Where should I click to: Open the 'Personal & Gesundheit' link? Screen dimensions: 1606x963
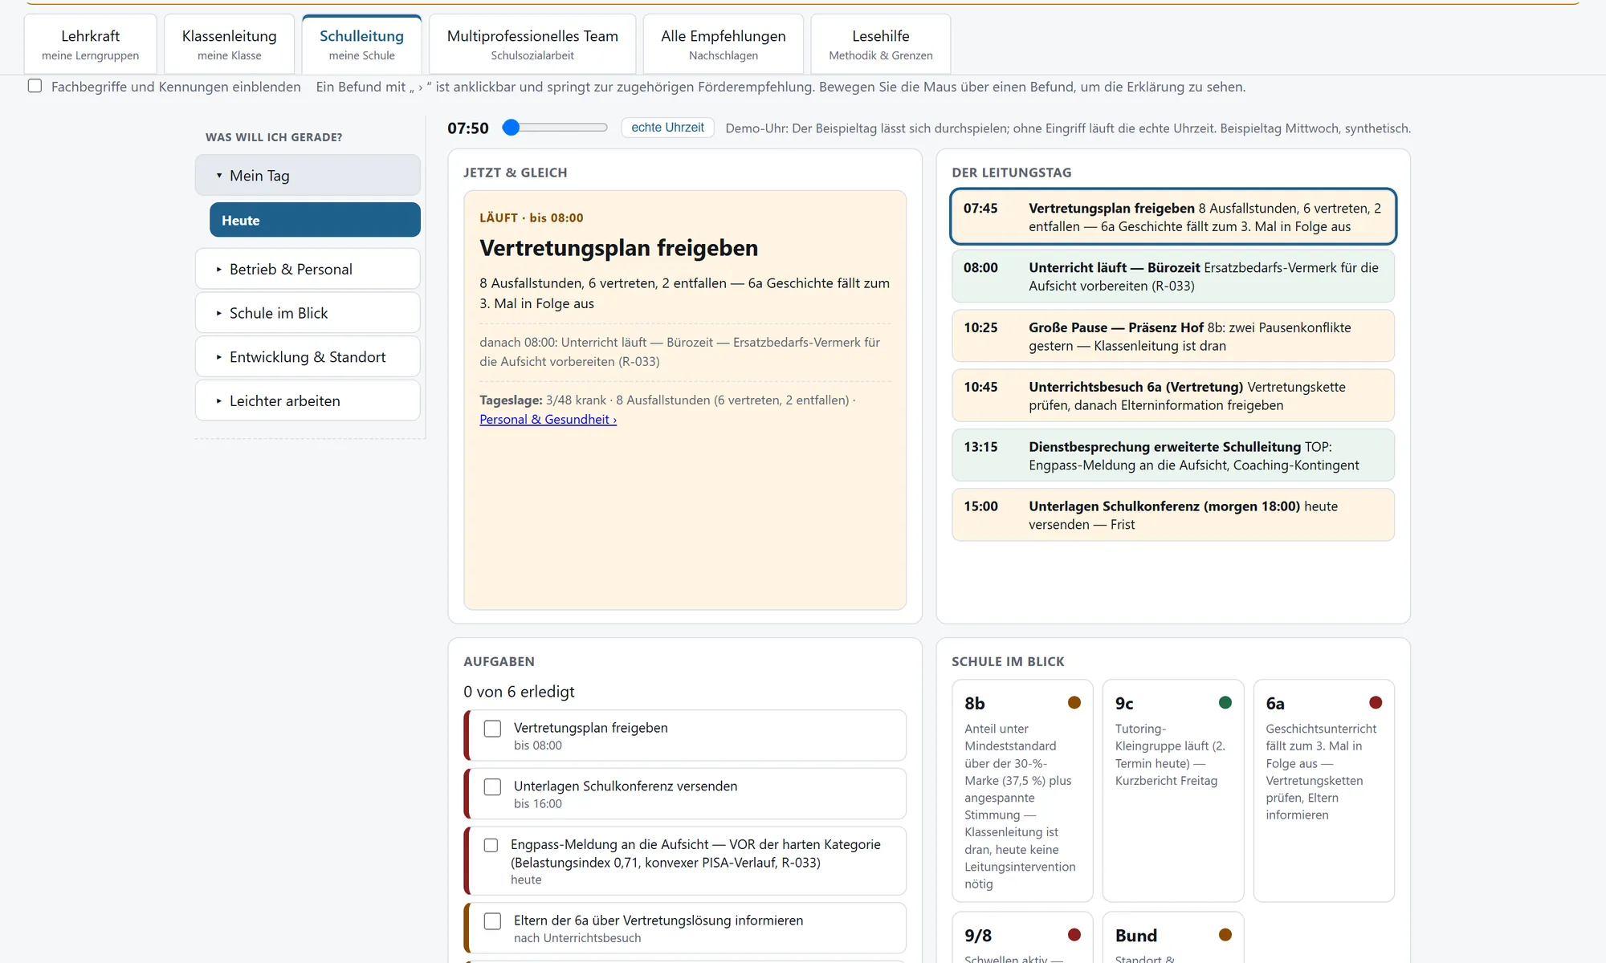548,419
